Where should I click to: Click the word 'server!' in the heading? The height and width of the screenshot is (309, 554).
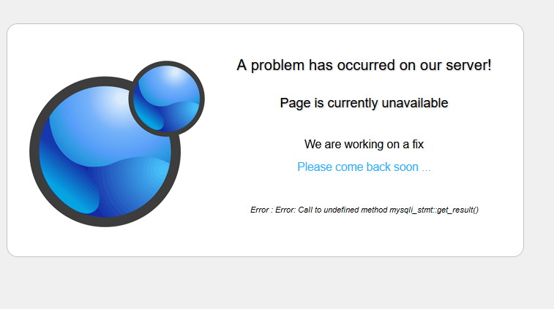468,65
